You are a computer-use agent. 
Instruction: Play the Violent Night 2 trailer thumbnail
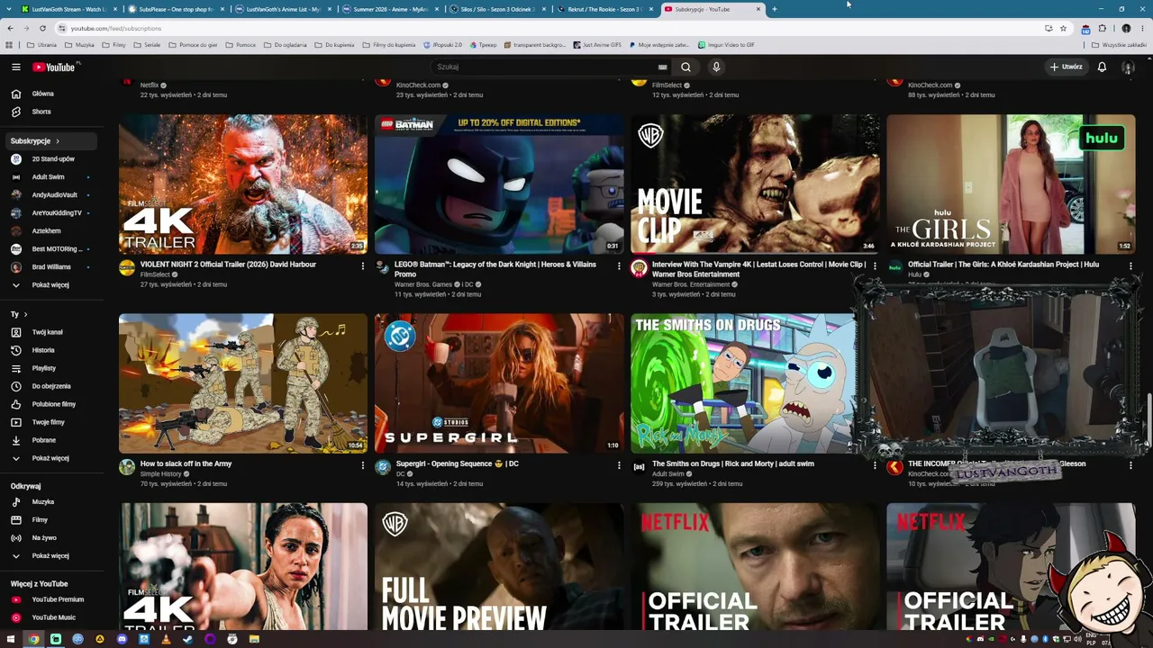coord(243,184)
